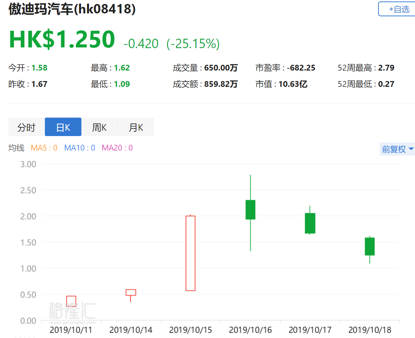Click the 成交量 volume 650.00万
The height and width of the screenshot is (338, 415).
(x=221, y=68)
